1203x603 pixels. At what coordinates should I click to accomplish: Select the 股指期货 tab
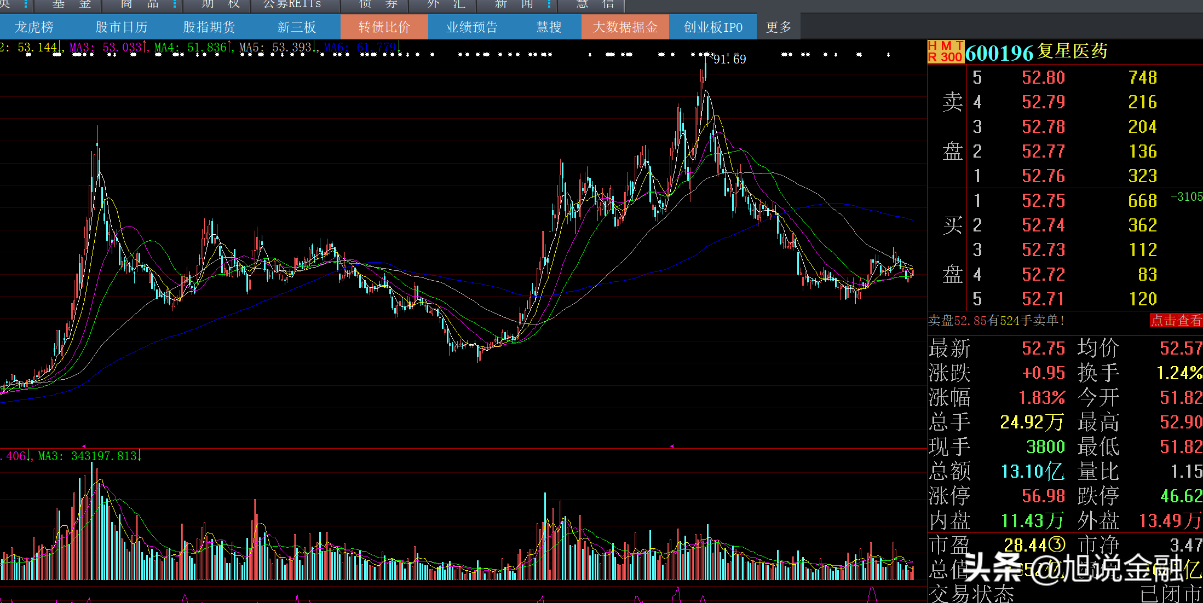(x=209, y=27)
